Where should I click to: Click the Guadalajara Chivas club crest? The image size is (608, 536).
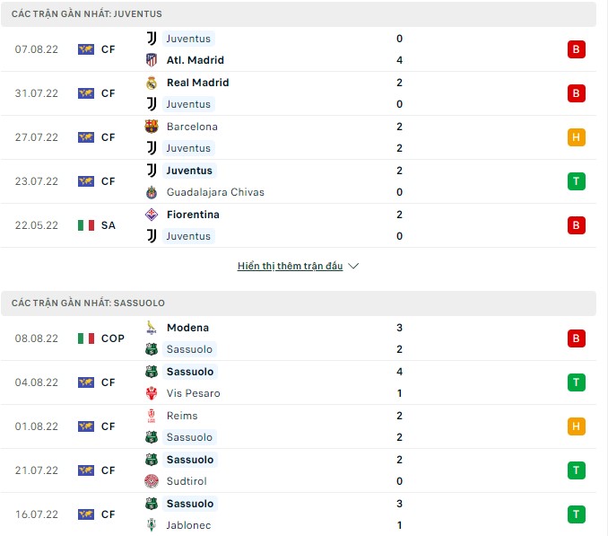click(152, 192)
